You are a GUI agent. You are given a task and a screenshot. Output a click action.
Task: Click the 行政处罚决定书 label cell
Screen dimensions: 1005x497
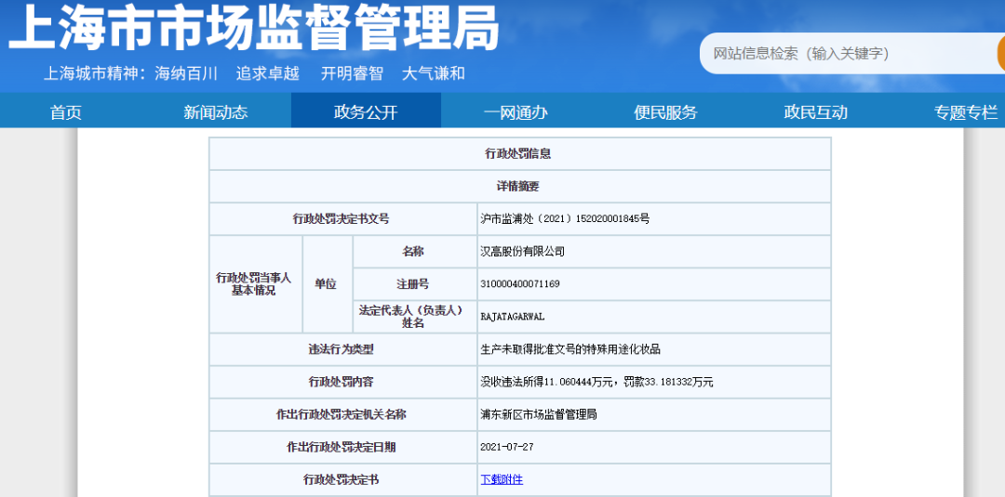coord(342,479)
